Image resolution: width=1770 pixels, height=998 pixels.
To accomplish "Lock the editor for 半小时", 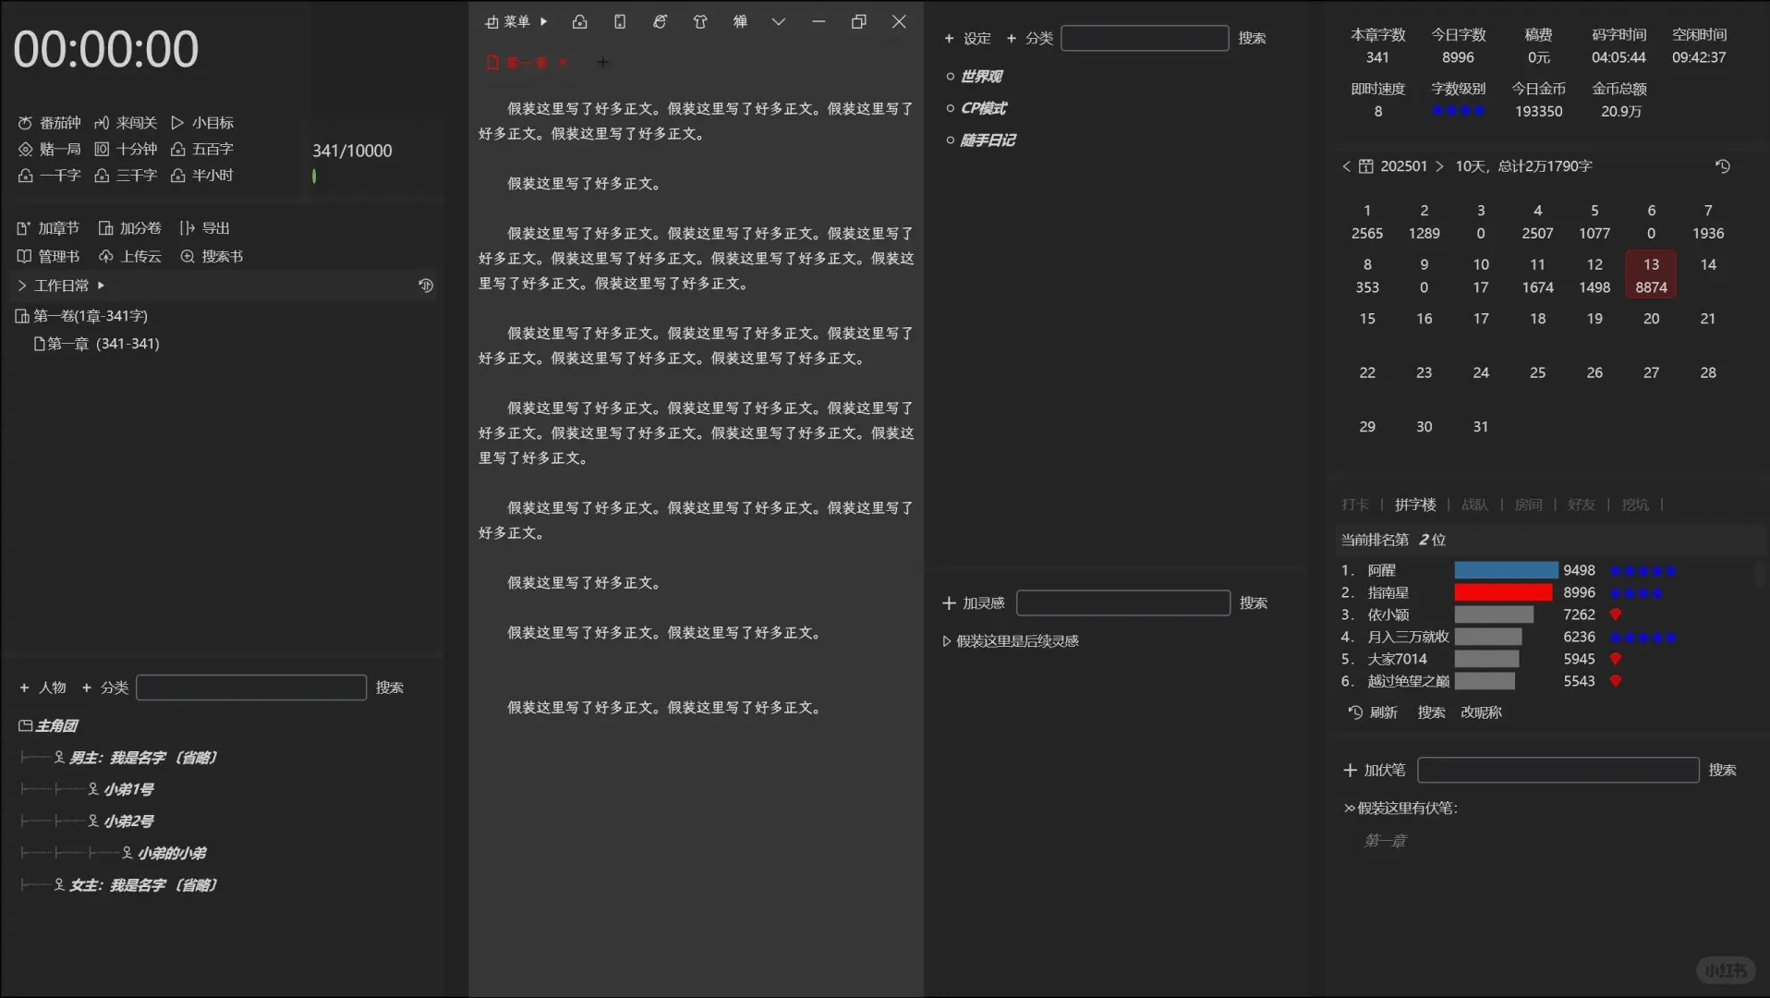I will [203, 175].
